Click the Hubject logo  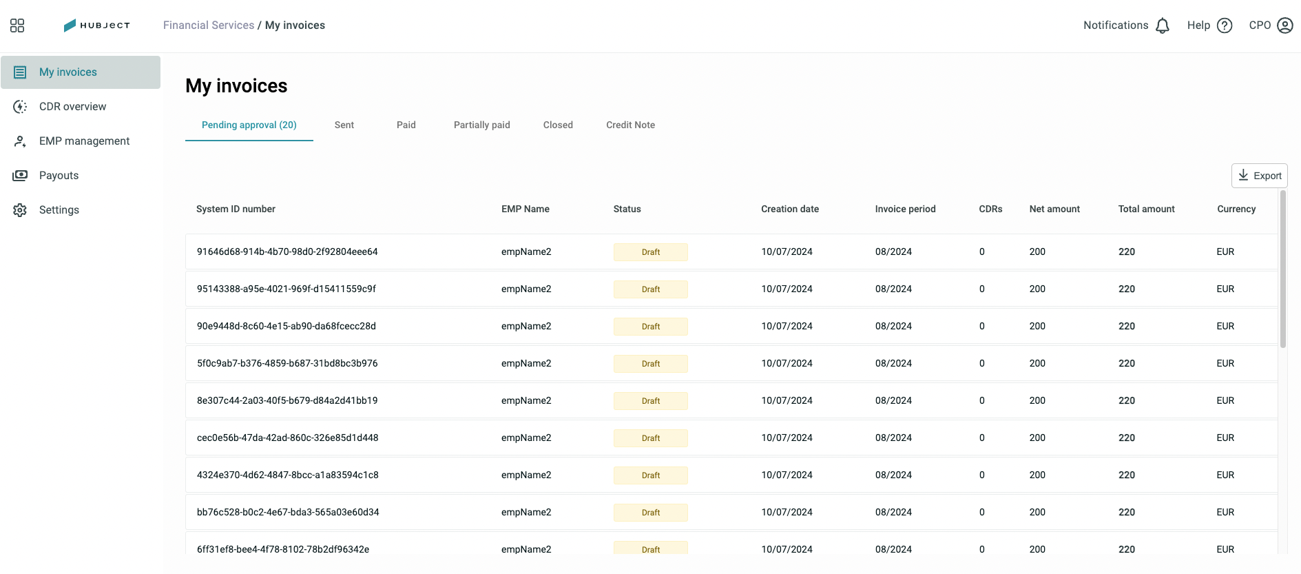click(x=96, y=25)
